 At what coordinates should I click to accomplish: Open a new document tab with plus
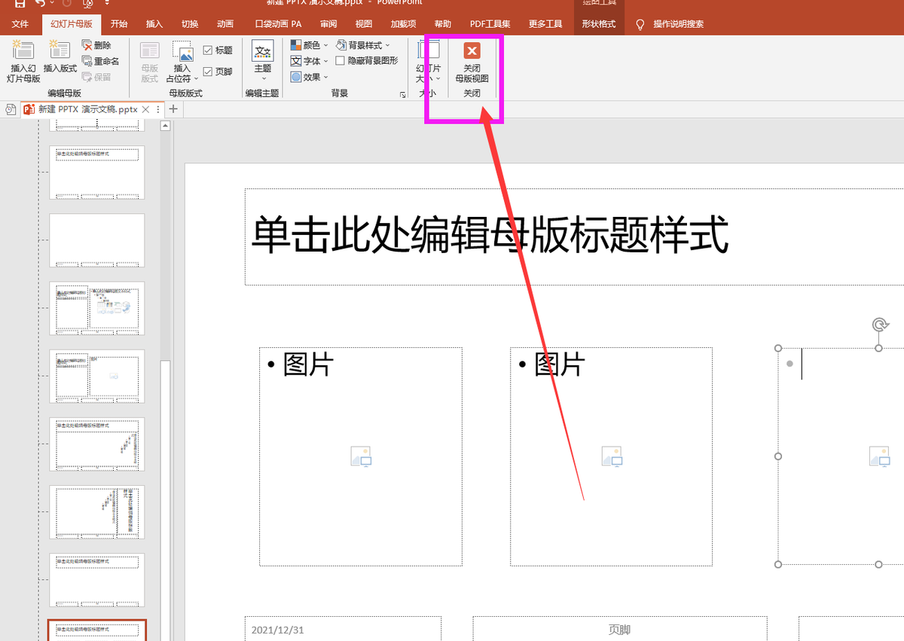pyautogui.click(x=173, y=109)
